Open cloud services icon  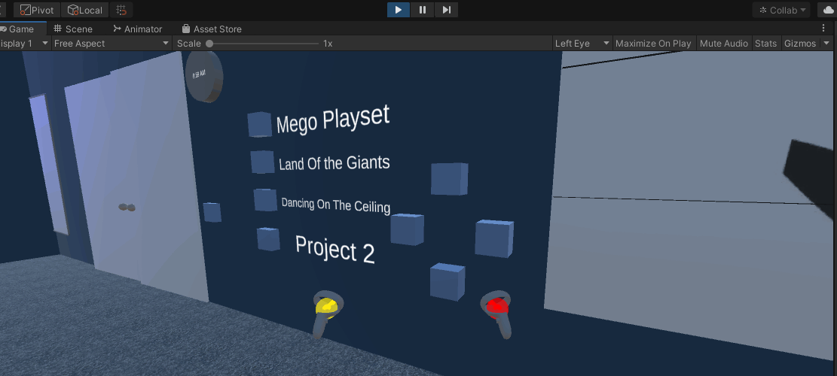827,10
